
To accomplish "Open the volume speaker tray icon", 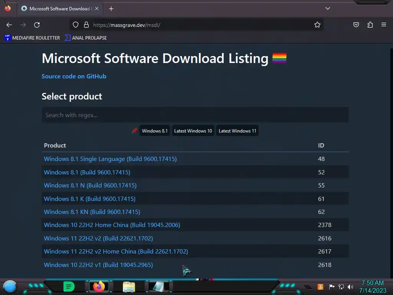I will point(350,287).
